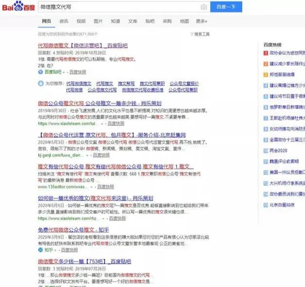Image resolution: width=305 pixels, height=287 pixels.
Task: Click recommended search 微信推文代写收费标准
Action: (x=143, y=90)
